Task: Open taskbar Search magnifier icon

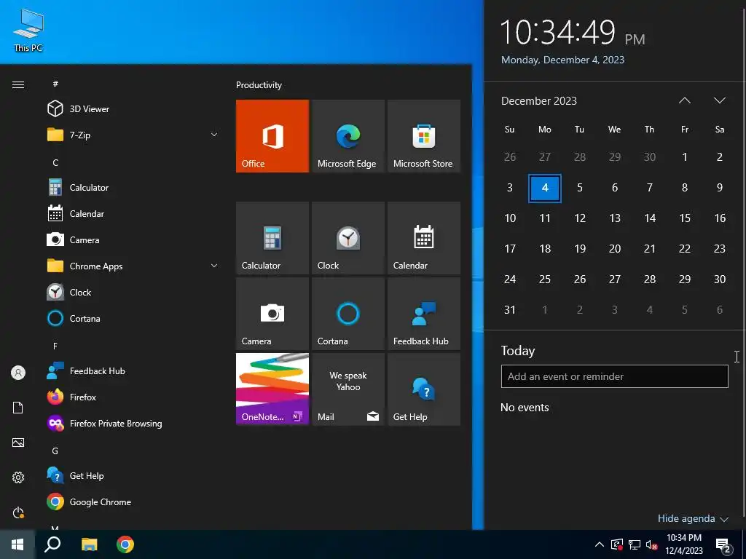Action: (x=52, y=544)
